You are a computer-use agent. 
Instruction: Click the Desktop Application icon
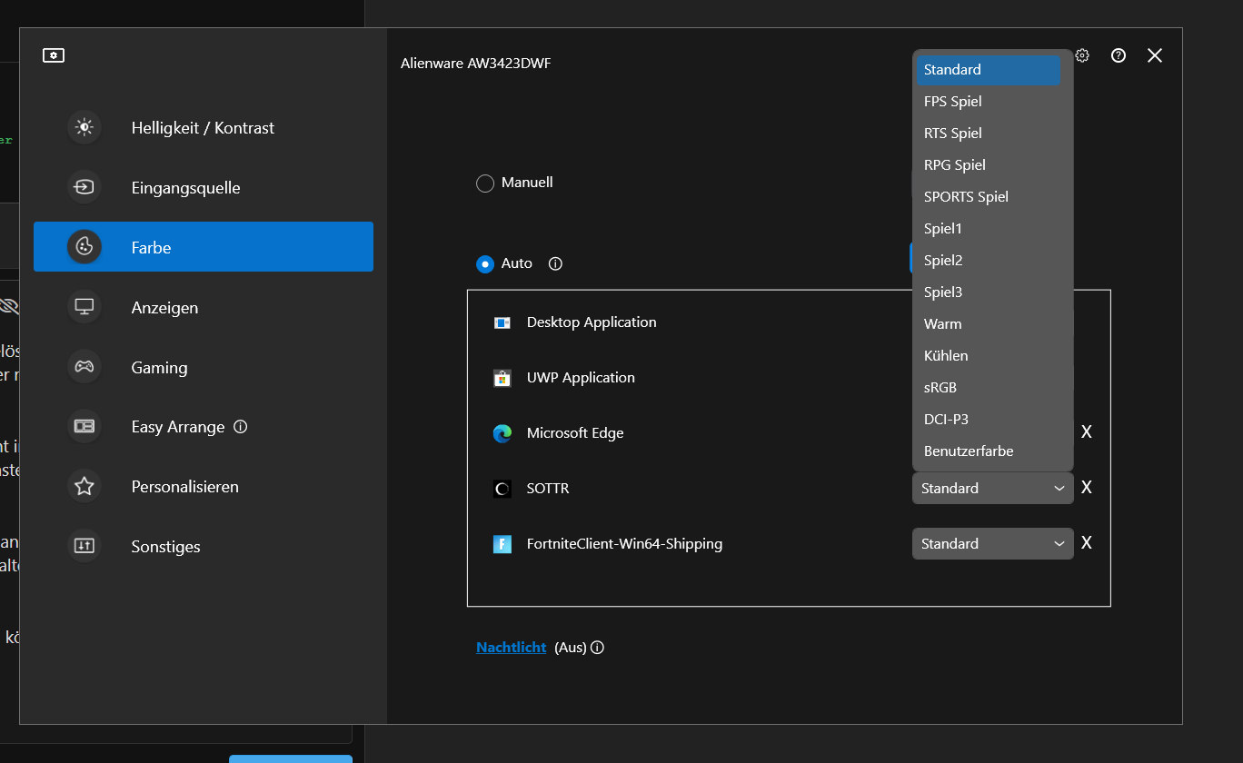[x=502, y=322]
